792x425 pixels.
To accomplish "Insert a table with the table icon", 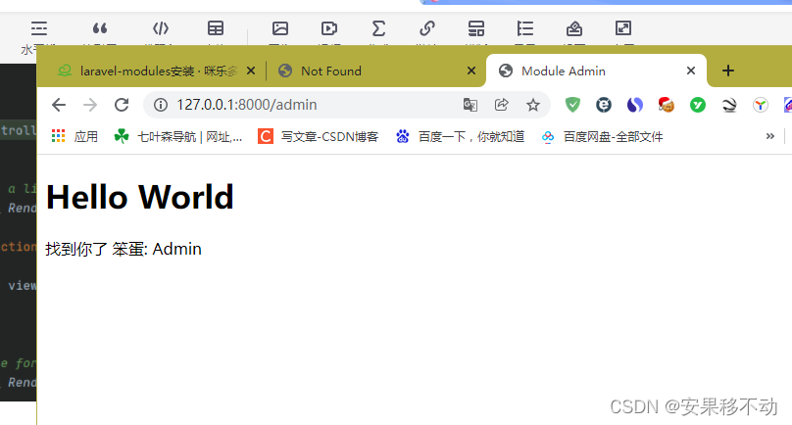I will tap(216, 28).
